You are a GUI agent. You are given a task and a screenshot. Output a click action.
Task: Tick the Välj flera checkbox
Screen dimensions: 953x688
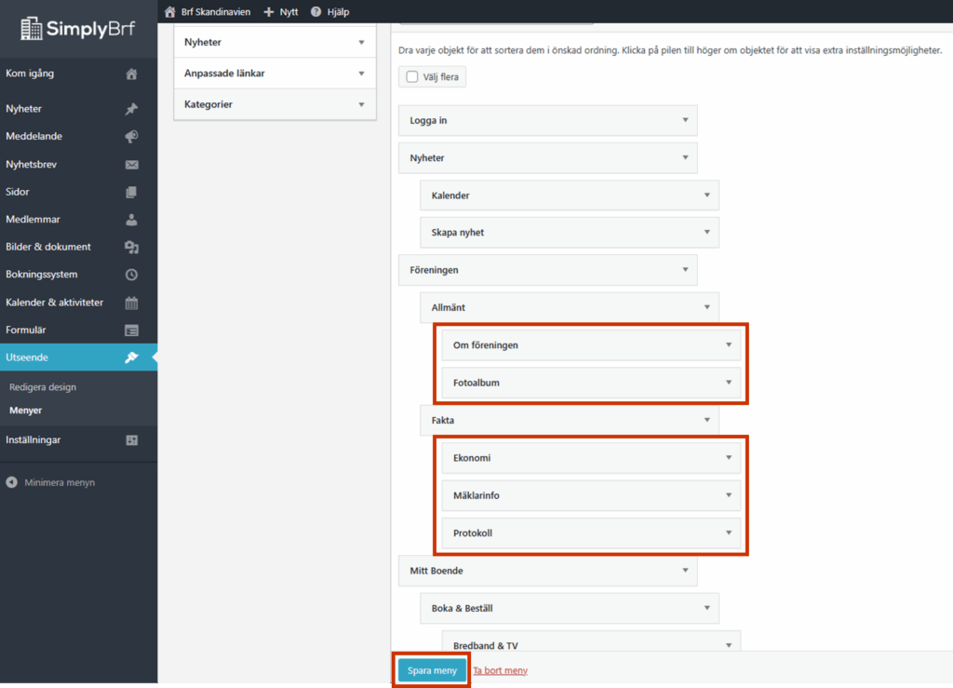click(412, 77)
